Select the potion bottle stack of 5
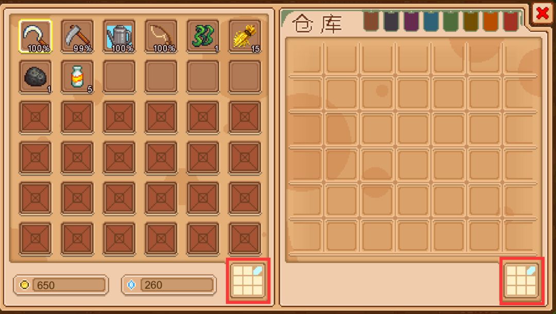 pyautogui.click(x=77, y=77)
